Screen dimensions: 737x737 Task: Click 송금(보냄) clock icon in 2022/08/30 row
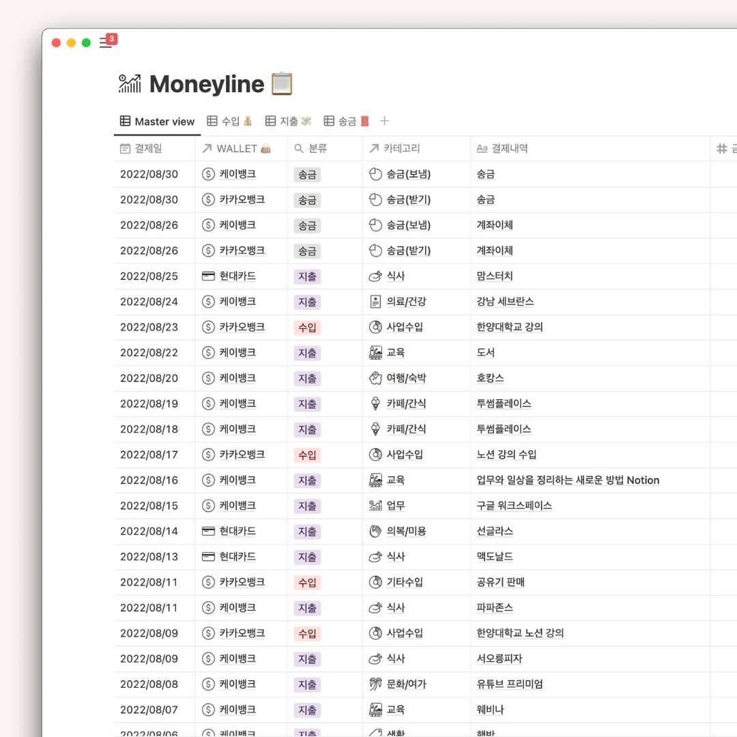[x=375, y=174]
